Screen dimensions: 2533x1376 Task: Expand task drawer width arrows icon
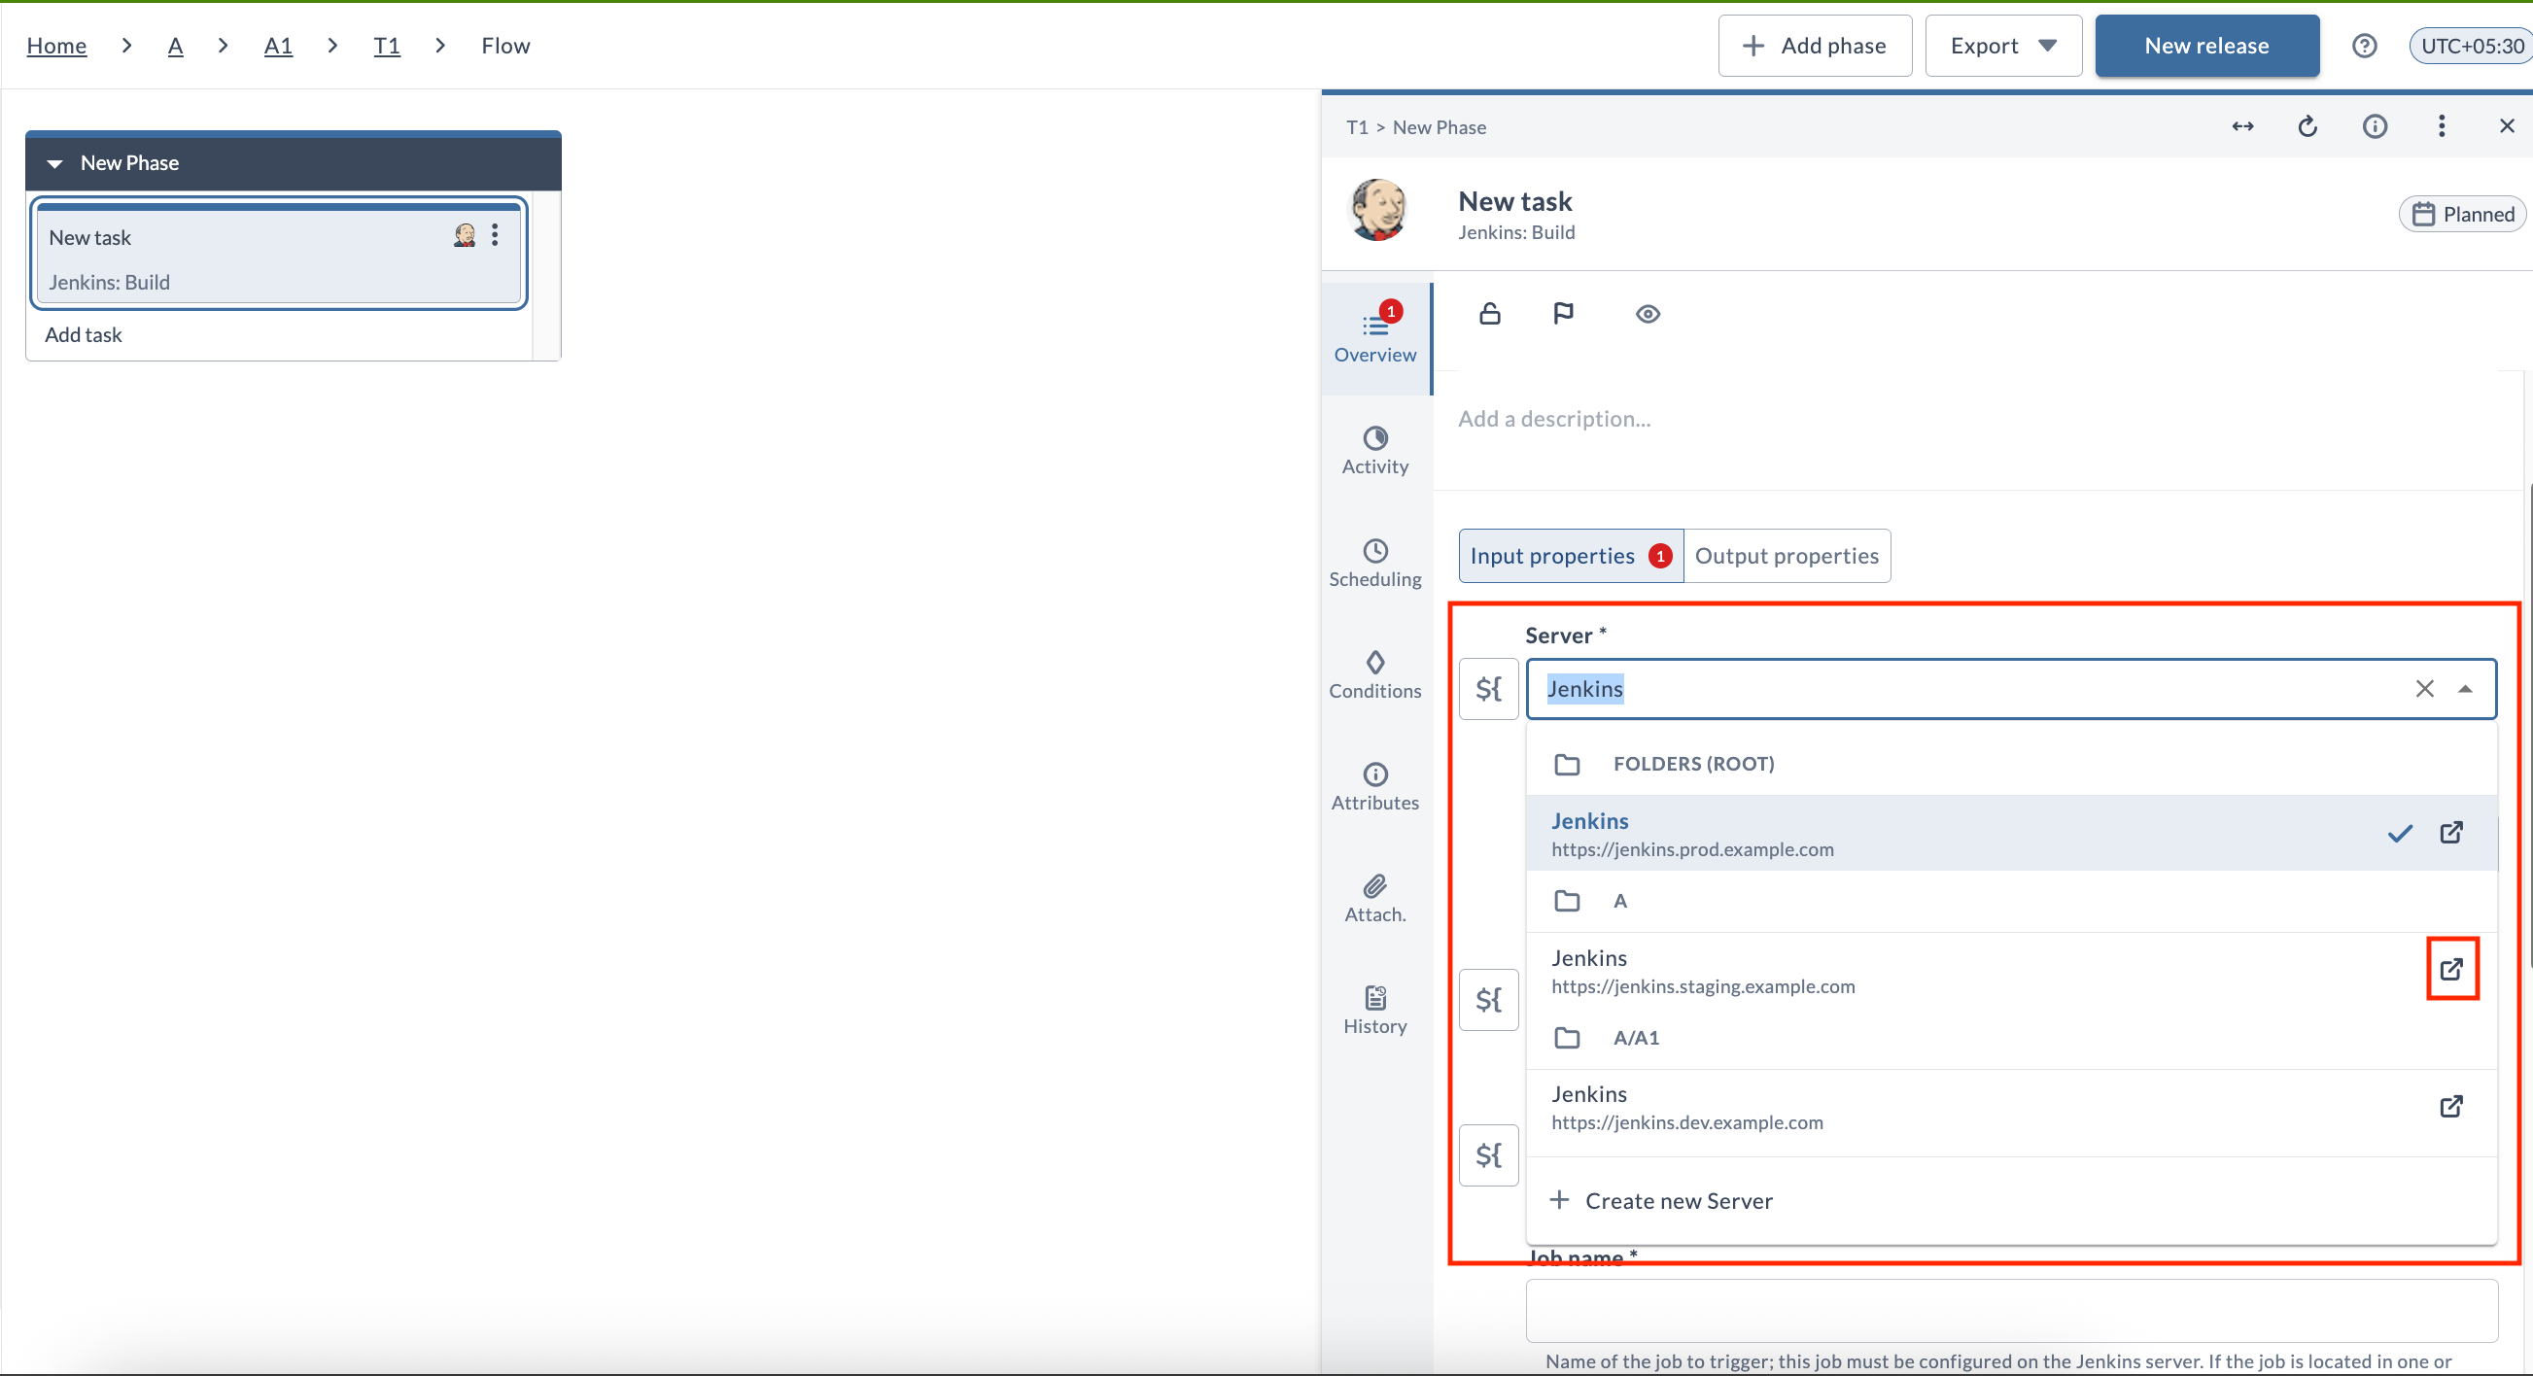click(x=2243, y=125)
